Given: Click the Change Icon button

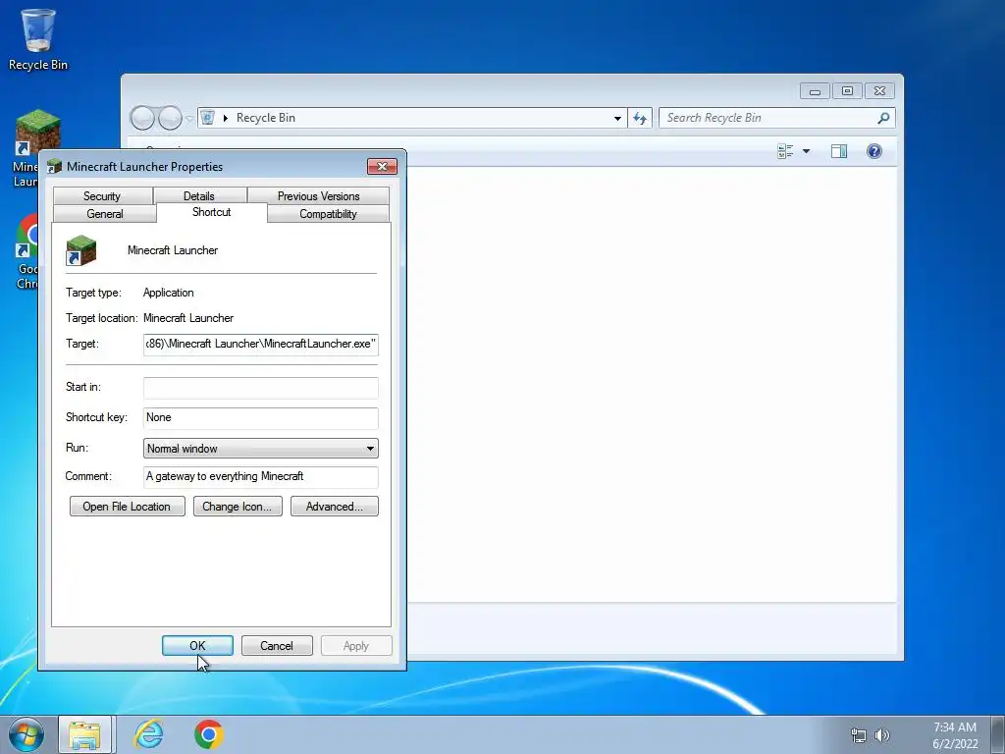Looking at the screenshot, I should (x=238, y=507).
